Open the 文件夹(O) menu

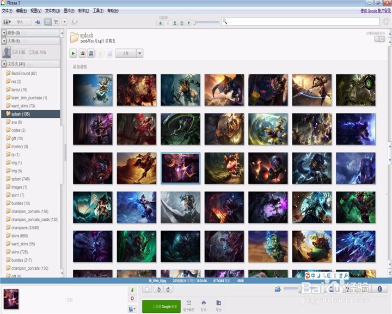click(x=52, y=11)
